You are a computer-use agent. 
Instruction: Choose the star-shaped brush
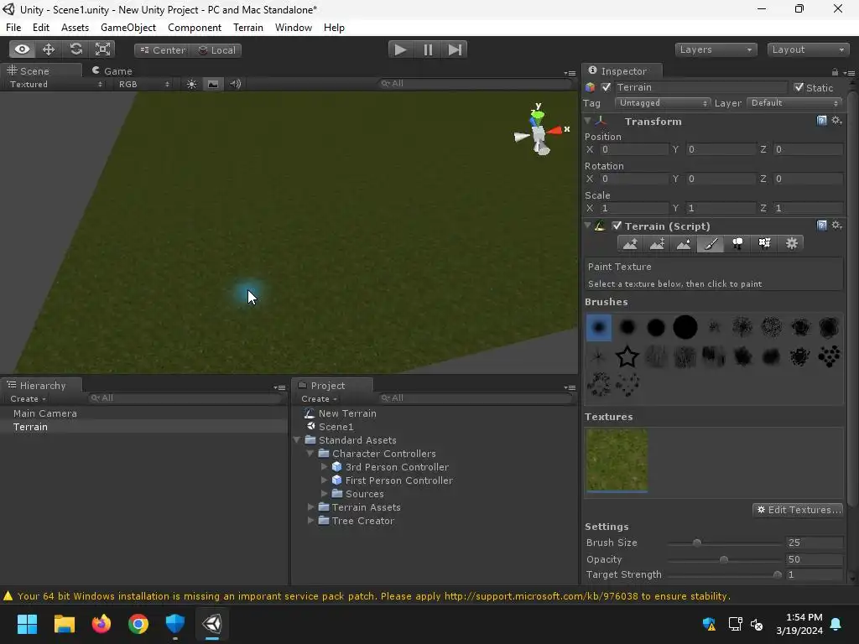pyautogui.click(x=627, y=356)
